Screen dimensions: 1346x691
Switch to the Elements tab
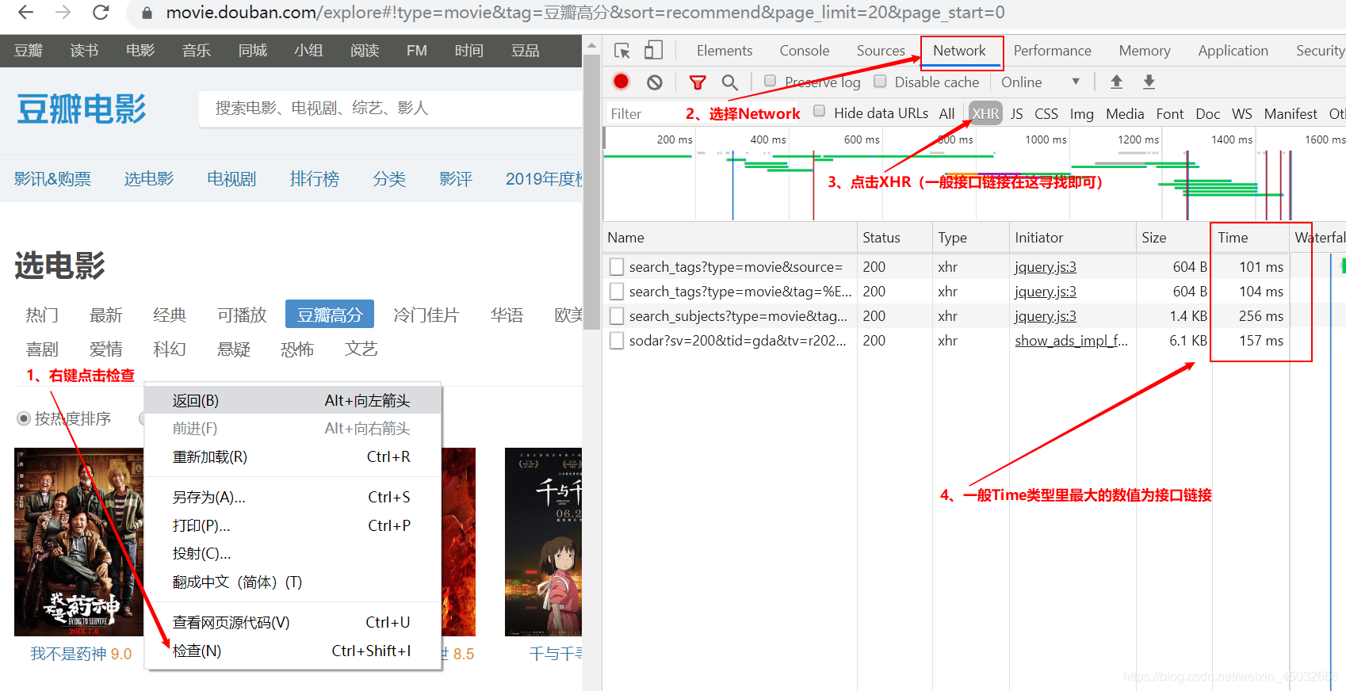coord(725,51)
